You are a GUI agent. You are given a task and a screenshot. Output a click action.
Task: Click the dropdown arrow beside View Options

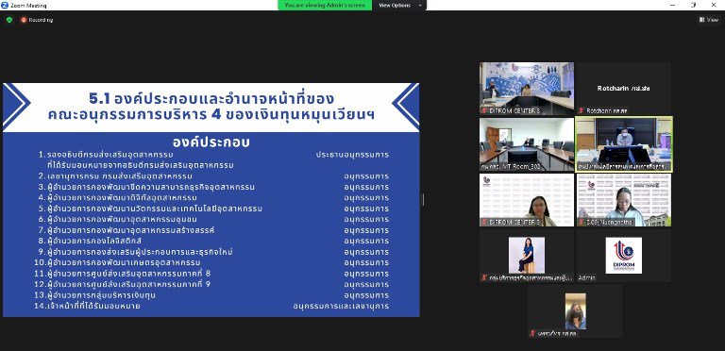pyautogui.click(x=420, y=6)
